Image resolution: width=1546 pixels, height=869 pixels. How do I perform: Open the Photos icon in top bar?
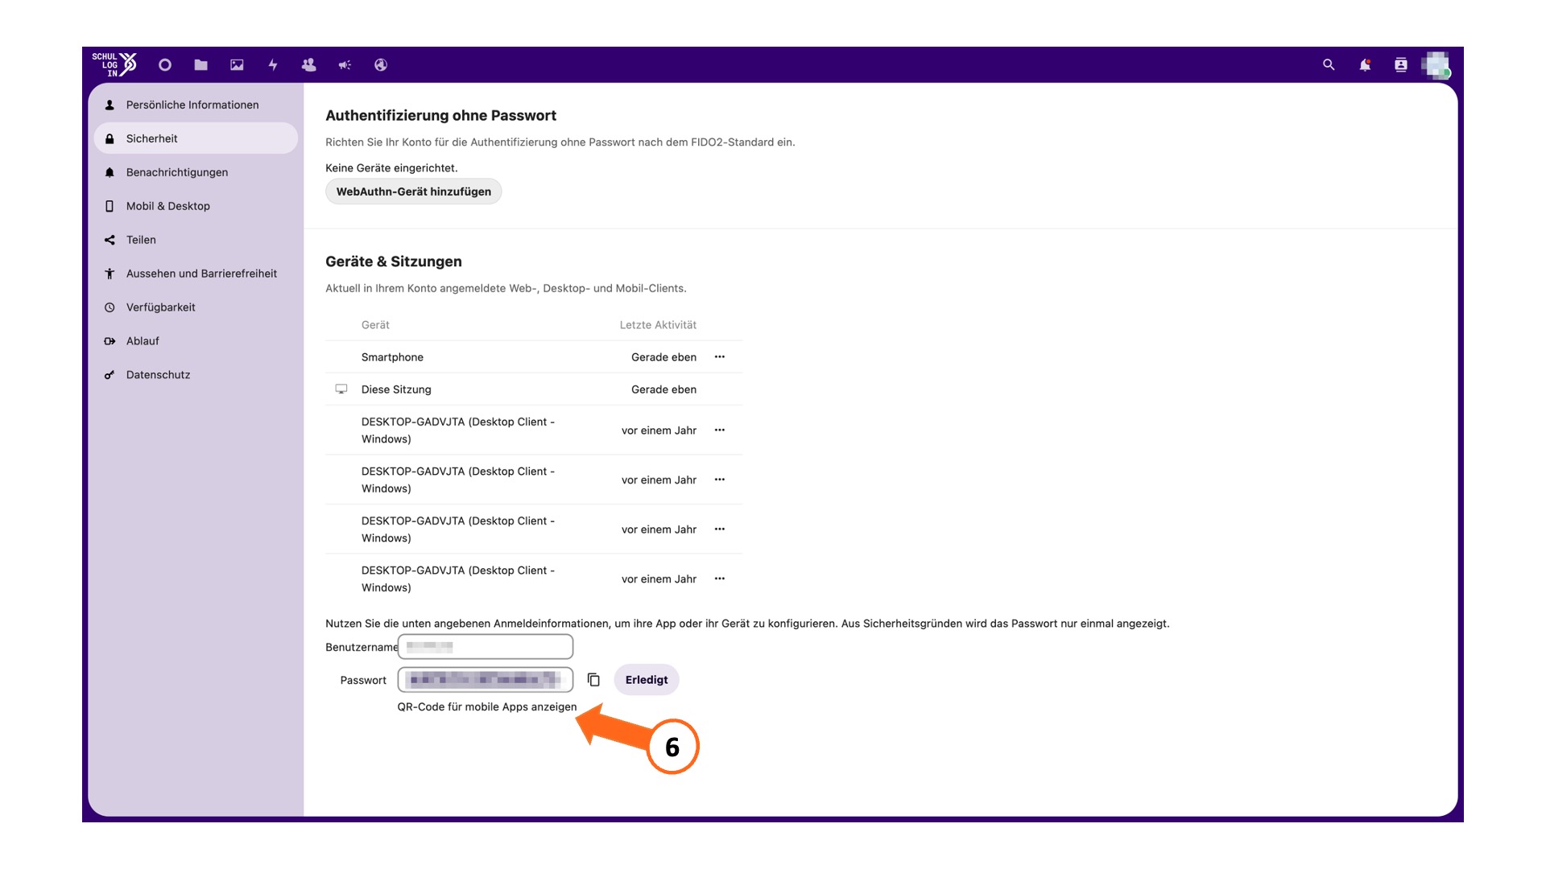pos(237,65)
